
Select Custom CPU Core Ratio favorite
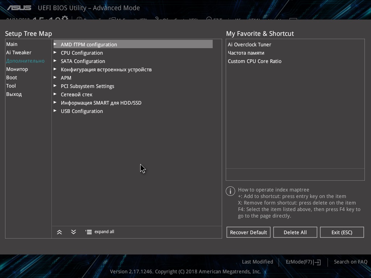[x=255, y=61]
